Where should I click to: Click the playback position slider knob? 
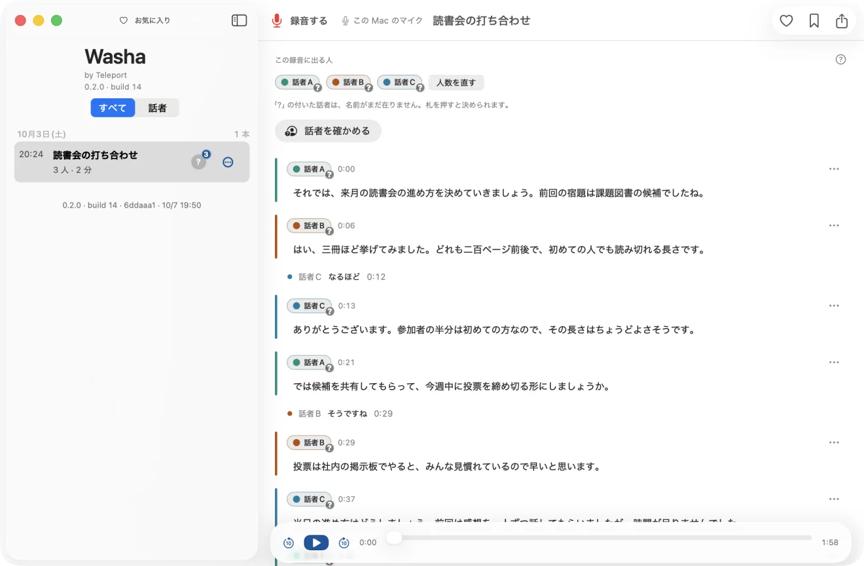coord(393,538)
